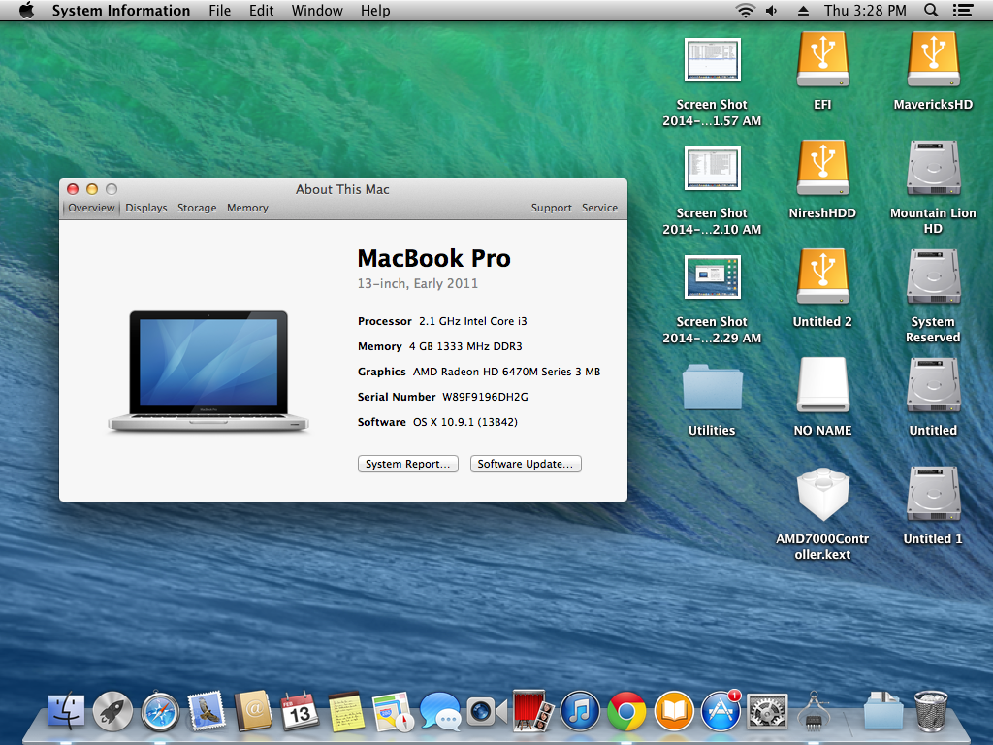
Task: Open Finder from the Dock
Action: pyautogui.click(x=65, y=711)
